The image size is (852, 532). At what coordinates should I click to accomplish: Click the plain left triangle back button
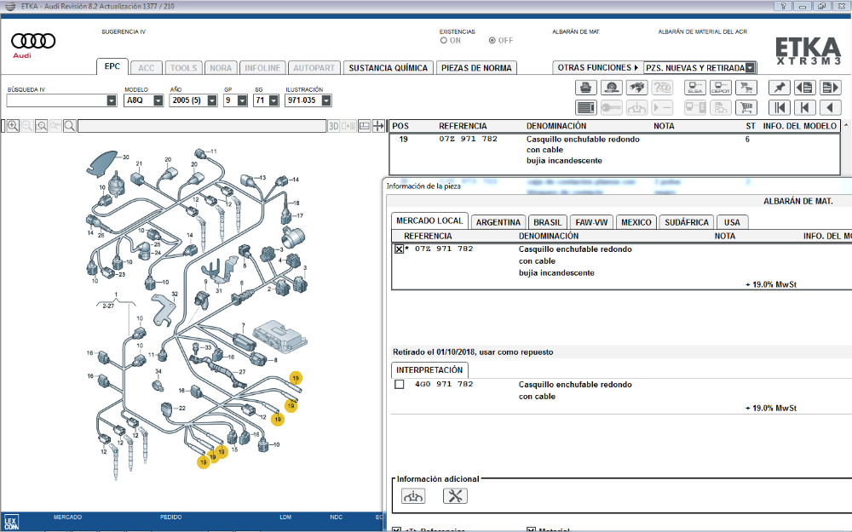click(830, 107)
